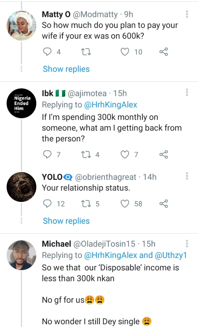Retweet YOLO's tweet with 5 retweets
The image size is (198, 327).
(87, 204)
